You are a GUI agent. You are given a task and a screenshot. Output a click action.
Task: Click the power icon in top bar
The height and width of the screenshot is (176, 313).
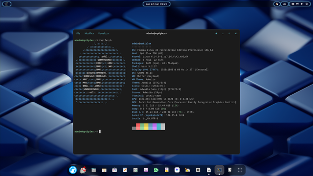tap(307, 4)
